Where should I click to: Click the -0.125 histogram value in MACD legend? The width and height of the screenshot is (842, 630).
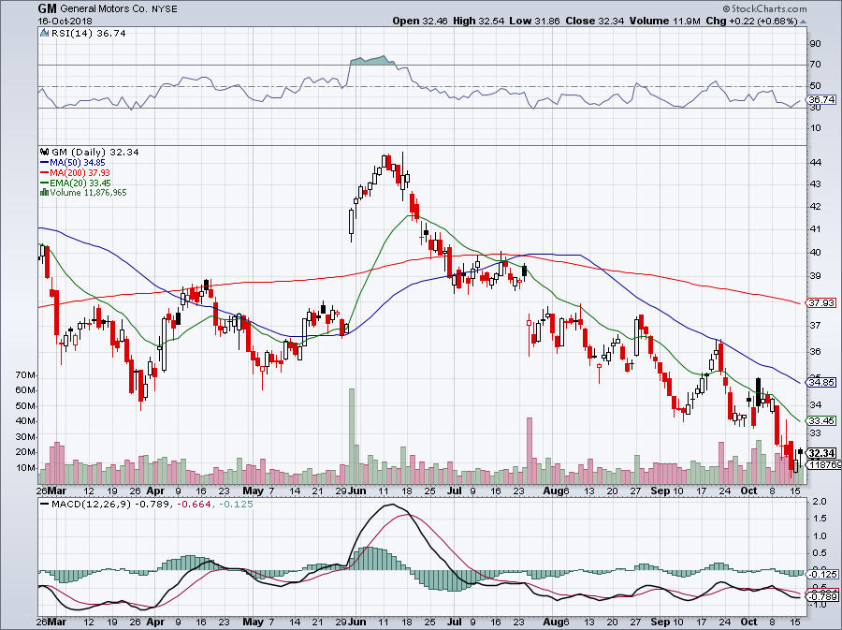coord(235,505)
